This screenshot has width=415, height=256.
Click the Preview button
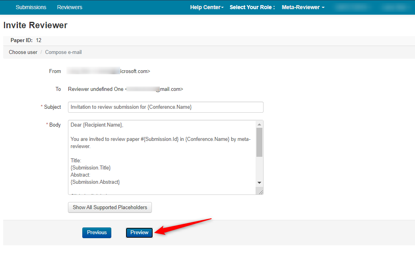pyautogui.click(x=139, y=233)
